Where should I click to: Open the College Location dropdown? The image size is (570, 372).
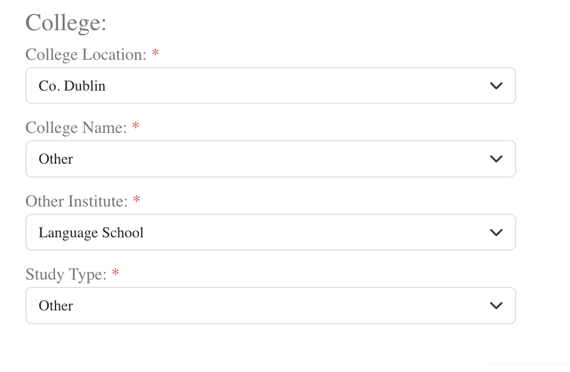point(270,86)
